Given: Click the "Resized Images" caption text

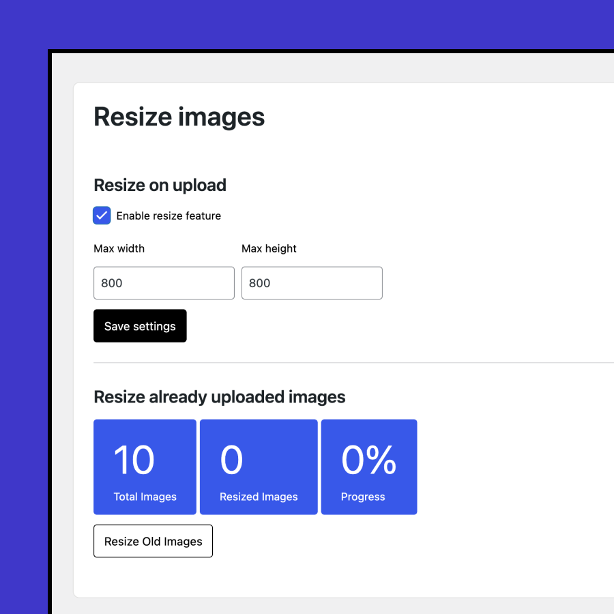Looking at the screenshot, I should point(259,497).
